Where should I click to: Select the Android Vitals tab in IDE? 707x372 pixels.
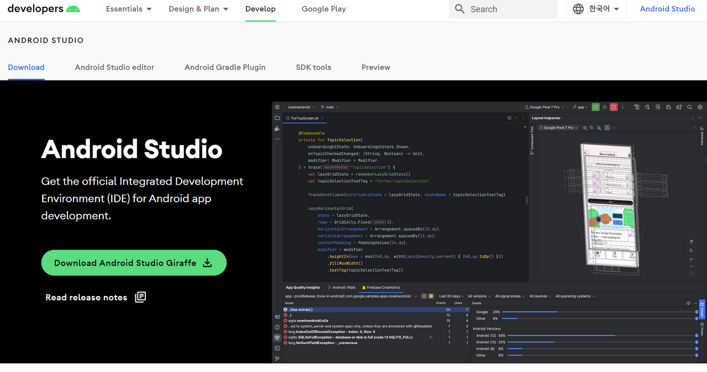[341, 287]
